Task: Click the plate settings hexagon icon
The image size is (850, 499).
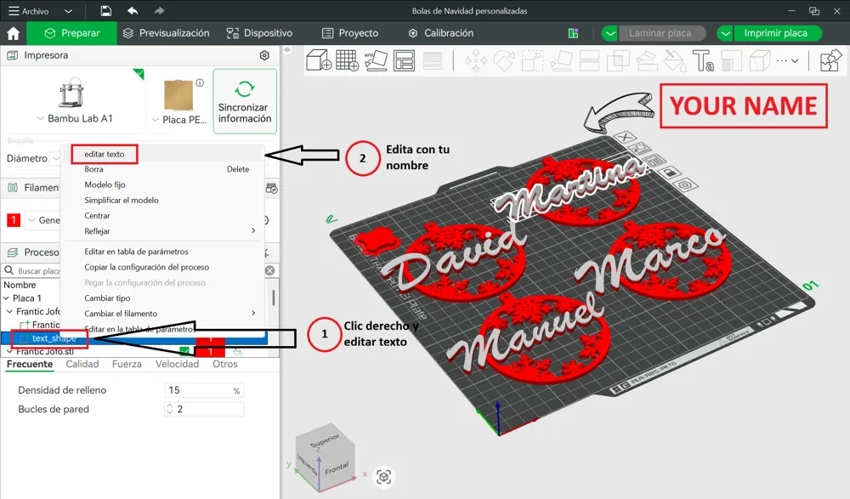Action: pyautogui.click(x=684, y=185)
